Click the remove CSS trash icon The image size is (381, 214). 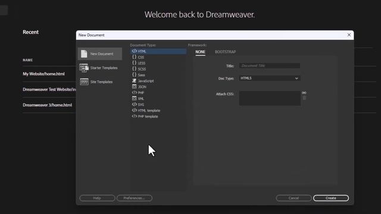(x=304, y=97)
